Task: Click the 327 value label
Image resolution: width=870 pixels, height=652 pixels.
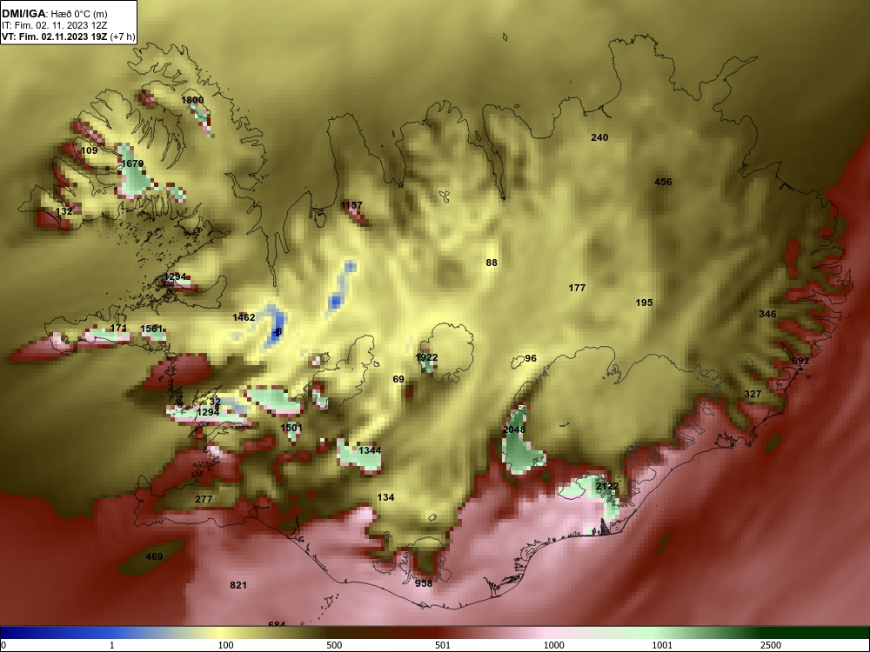Action: pos(753,394)
